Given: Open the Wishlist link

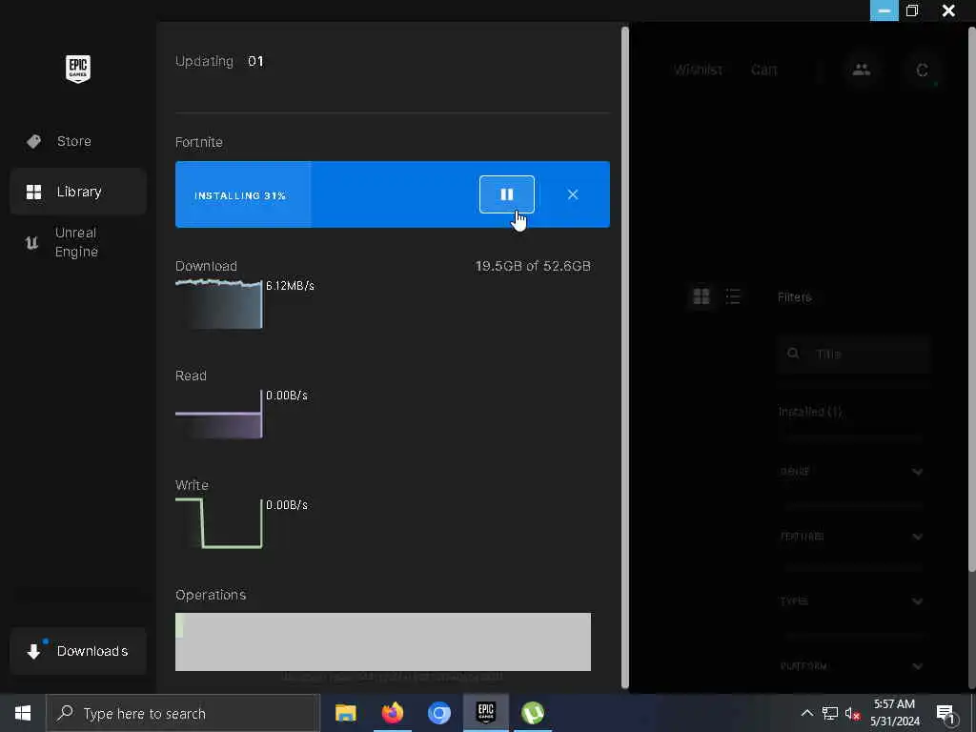Looking at the screenshot, I should point(699,70).
